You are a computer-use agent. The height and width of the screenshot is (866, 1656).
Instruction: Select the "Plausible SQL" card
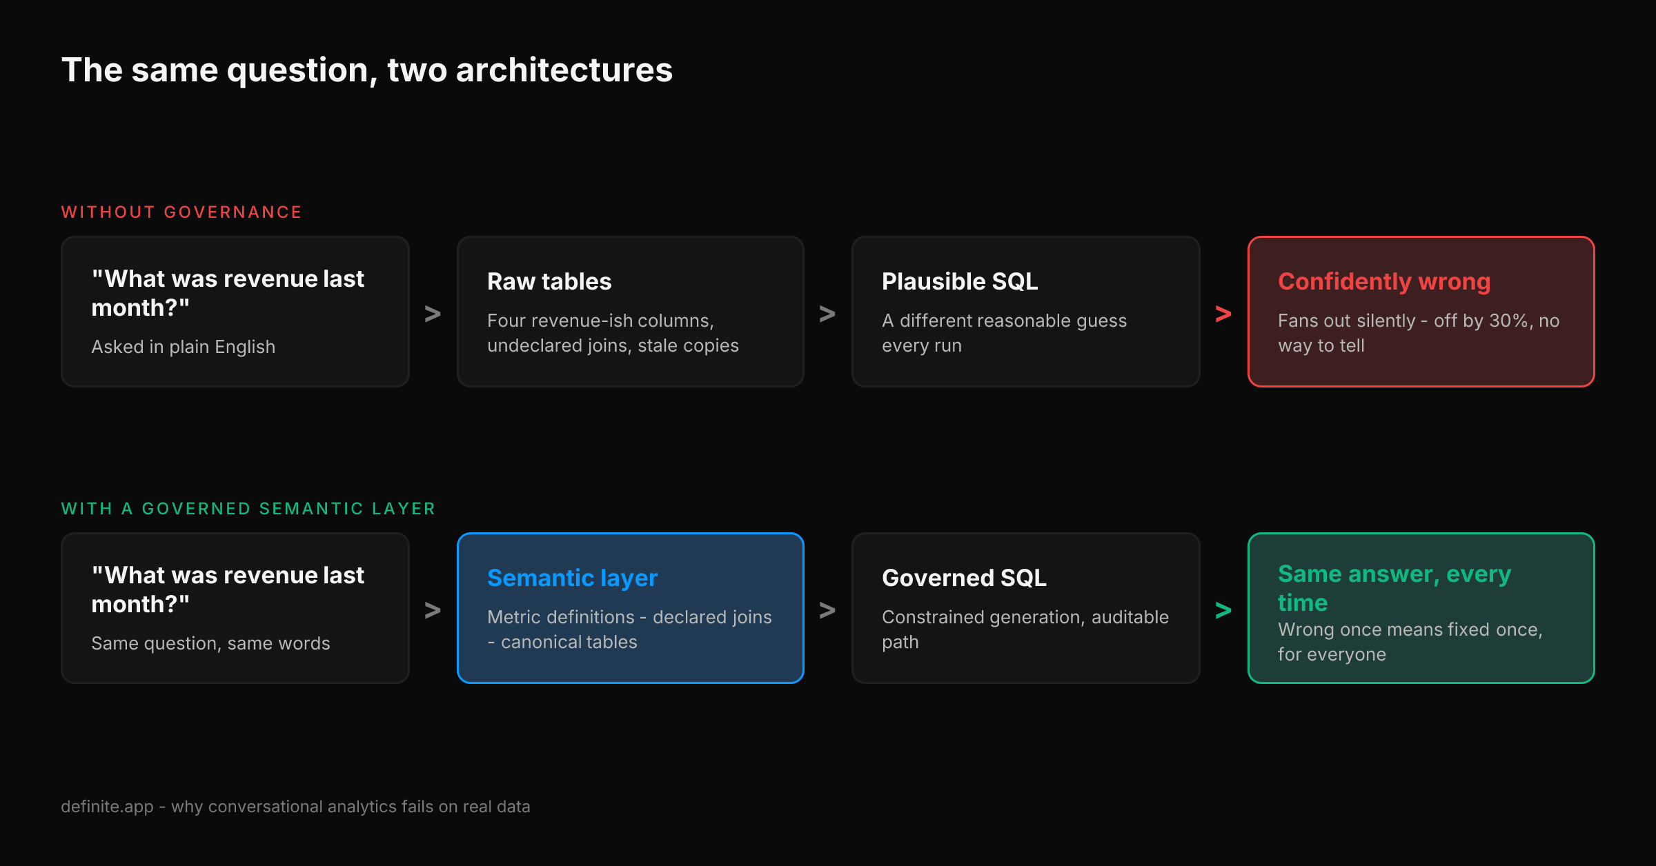[1026, 312]
